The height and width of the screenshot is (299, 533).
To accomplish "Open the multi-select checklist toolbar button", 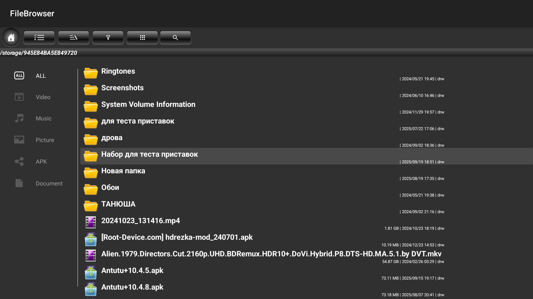I will [x=39, y=37].
